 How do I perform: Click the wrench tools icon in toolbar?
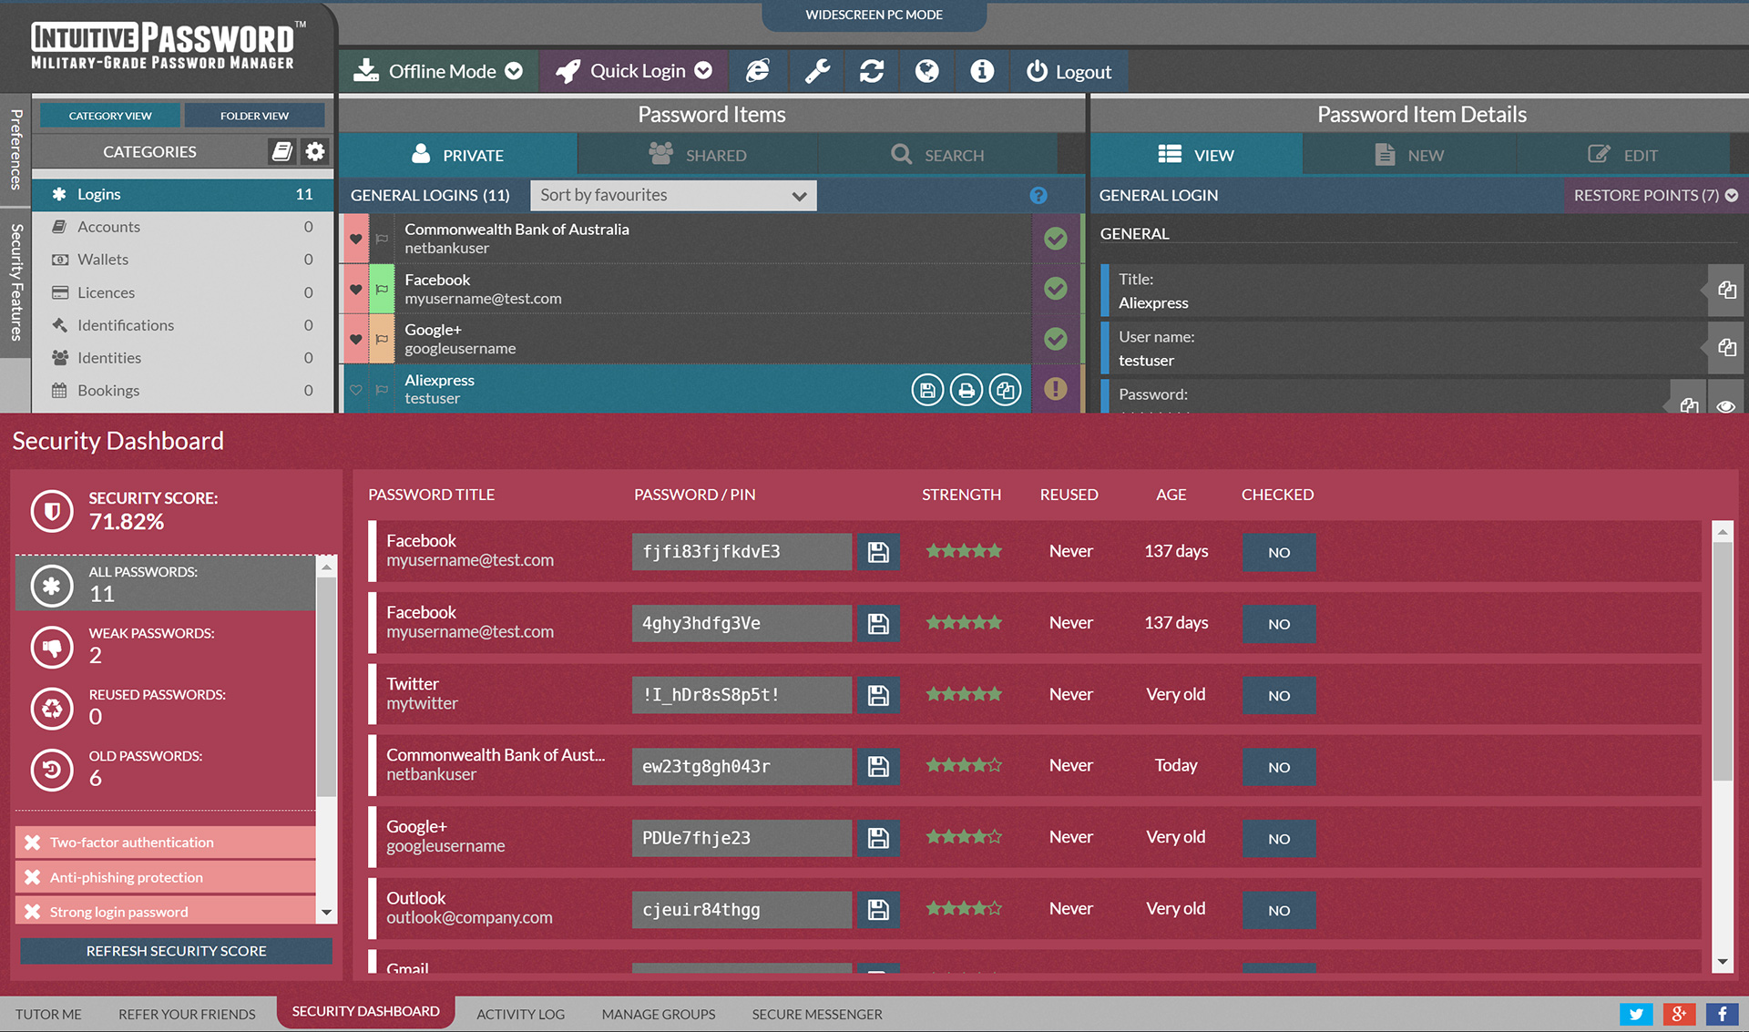click(817, 71)
